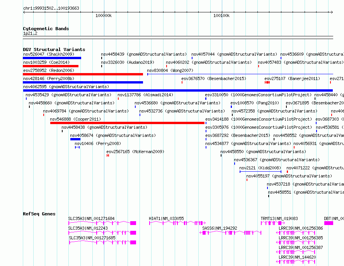
Task: Open the nsv4458439 variant label
Action: [144, 54]
